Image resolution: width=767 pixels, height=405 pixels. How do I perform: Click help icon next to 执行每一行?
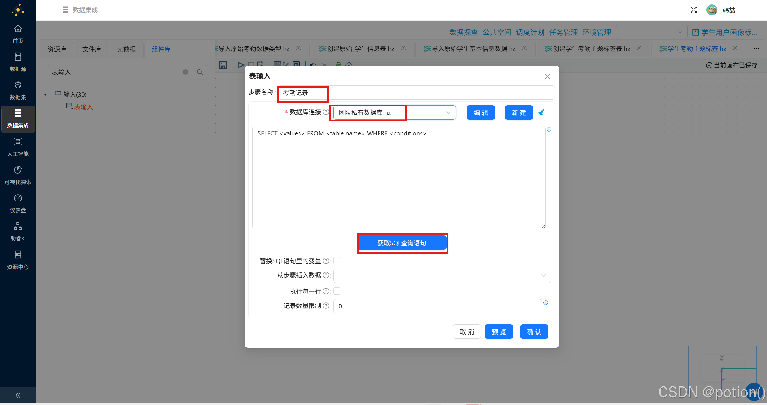coord(326,291)
